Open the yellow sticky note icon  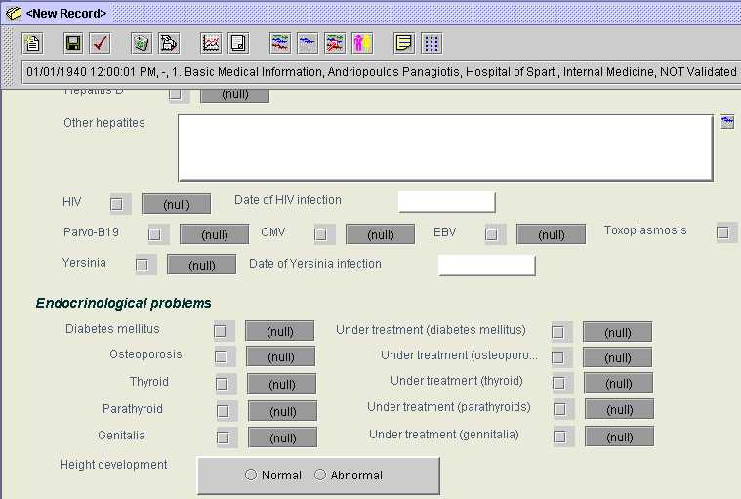coord(403,43)
